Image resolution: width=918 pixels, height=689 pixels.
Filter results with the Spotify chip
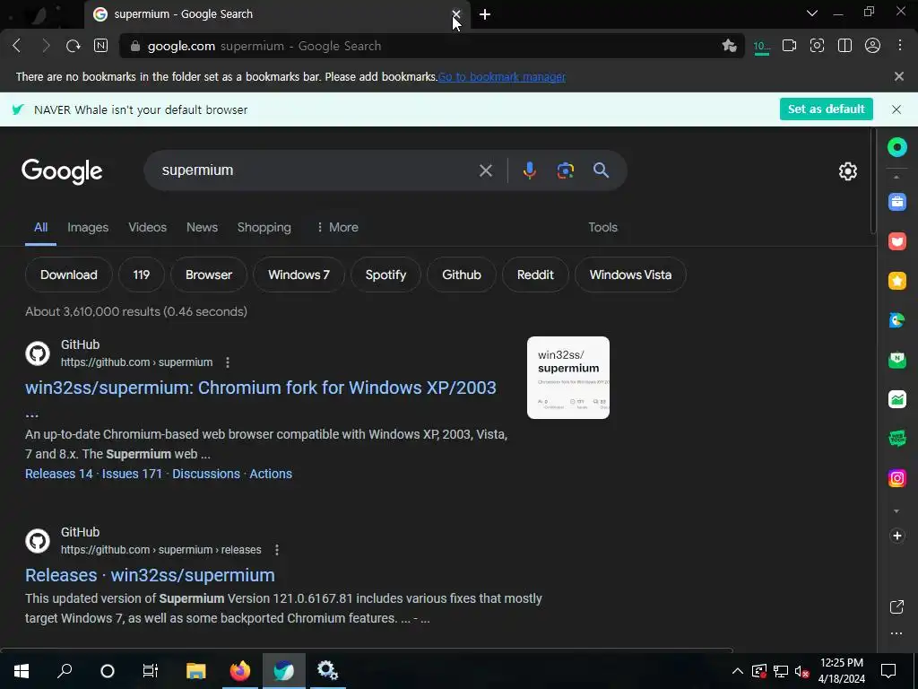(x=385, y=275)
